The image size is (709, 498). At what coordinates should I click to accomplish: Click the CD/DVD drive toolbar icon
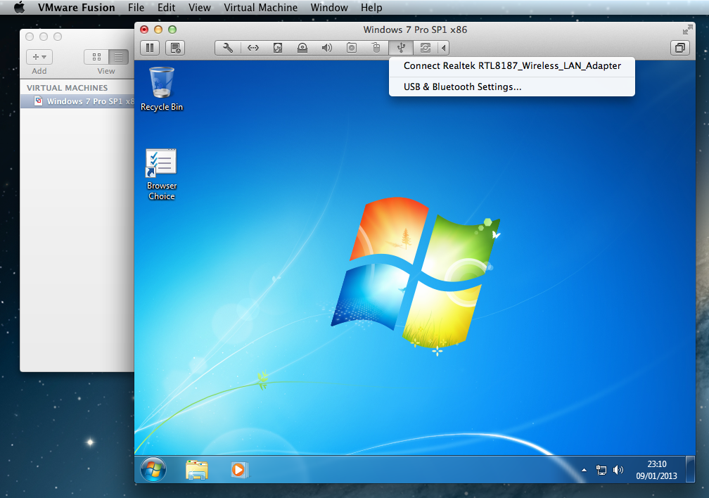click(x=302, y=48)
